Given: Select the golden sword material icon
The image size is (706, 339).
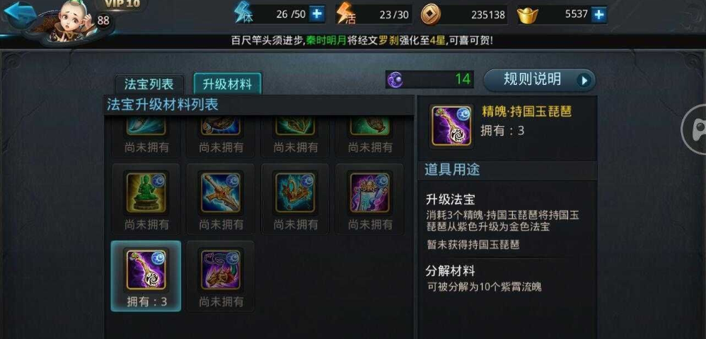Looking at the screenshot, I should coord(221,193).
